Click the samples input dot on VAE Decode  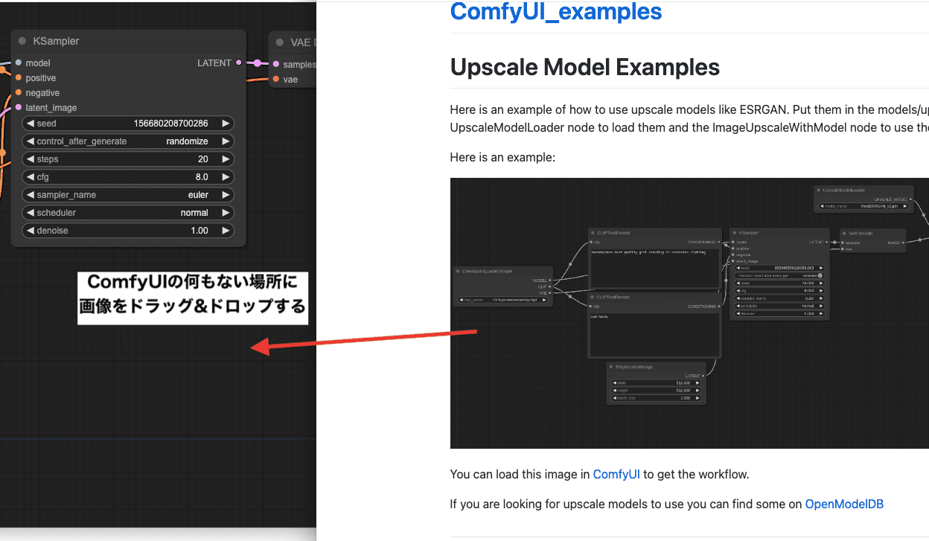click(x=275, y=64)
